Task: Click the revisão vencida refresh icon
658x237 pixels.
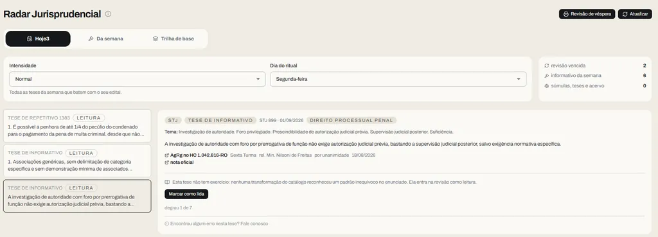Action: pos(546,66)
